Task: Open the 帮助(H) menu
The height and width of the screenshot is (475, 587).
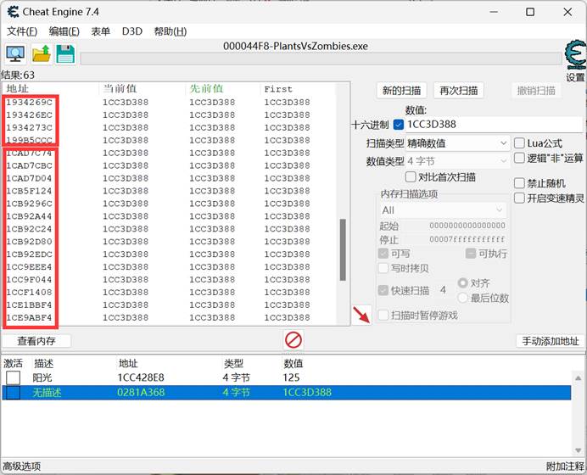Action: click(171, 31)
